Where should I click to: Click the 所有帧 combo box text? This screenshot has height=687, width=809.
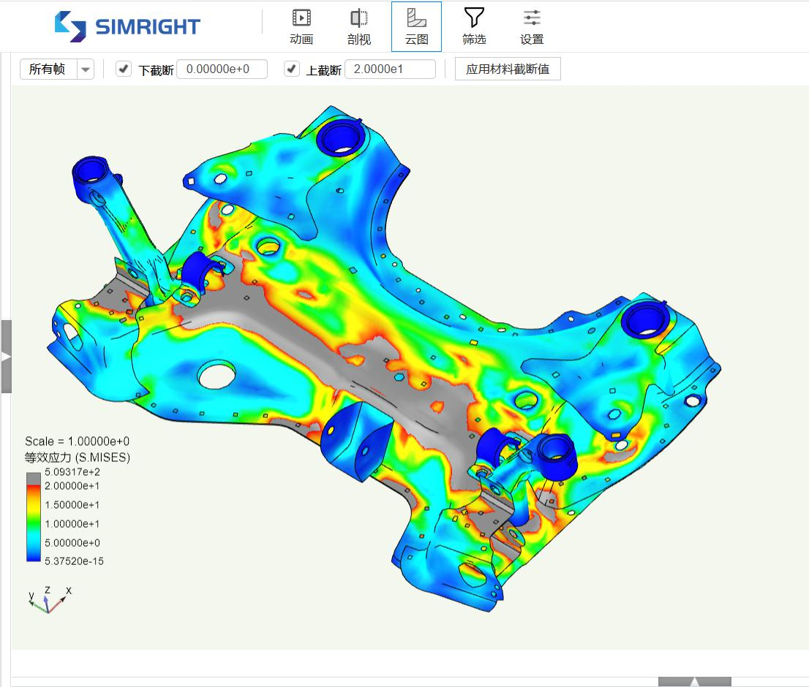pos(48,69)
